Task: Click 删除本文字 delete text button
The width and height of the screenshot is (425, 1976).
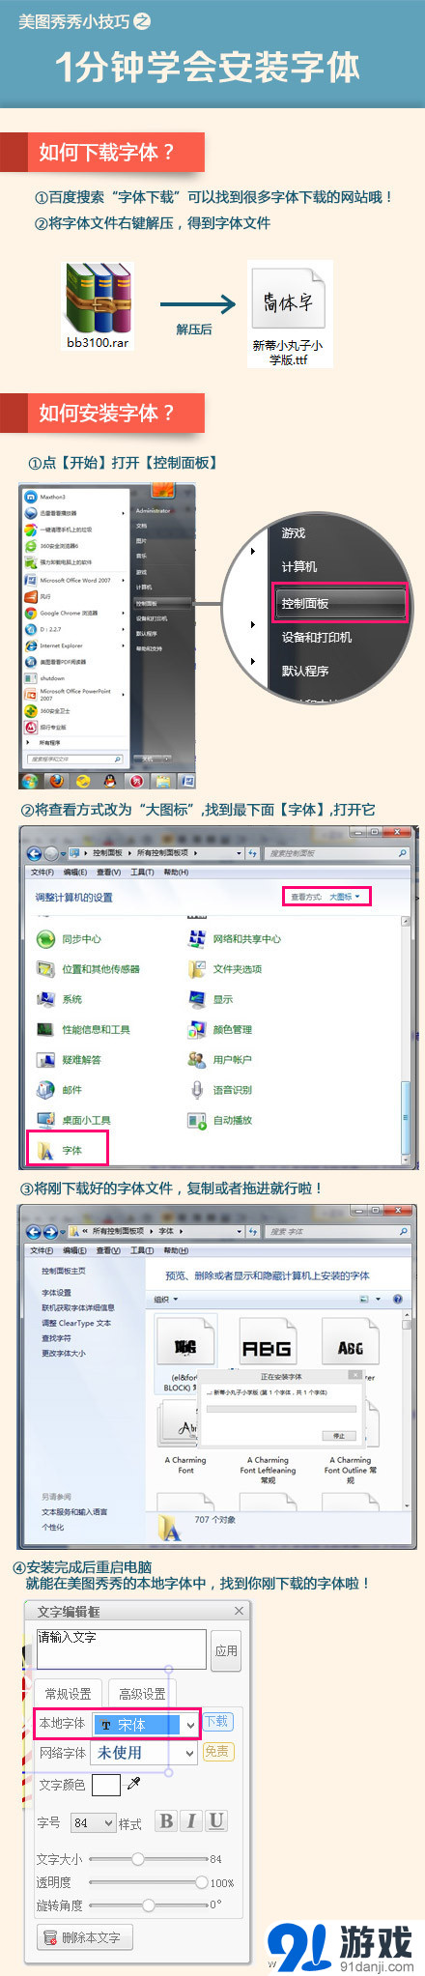Action: click(x=84, y=1936)
